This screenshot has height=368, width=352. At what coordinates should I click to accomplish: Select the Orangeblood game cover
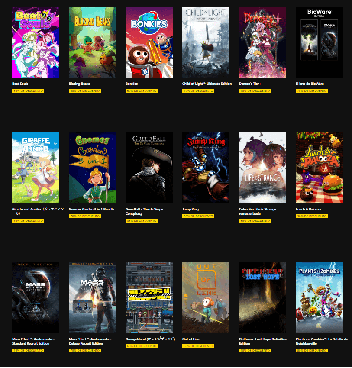(x=149, y=297)
